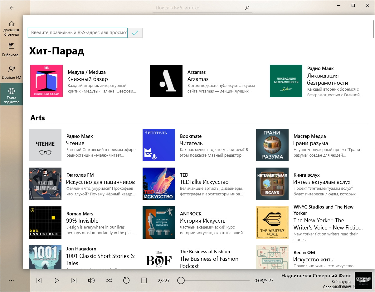The width and height of the screenshot is (375, 292).
Task: Open The Writer's Voice yellow cover
Action: [272, 223]
